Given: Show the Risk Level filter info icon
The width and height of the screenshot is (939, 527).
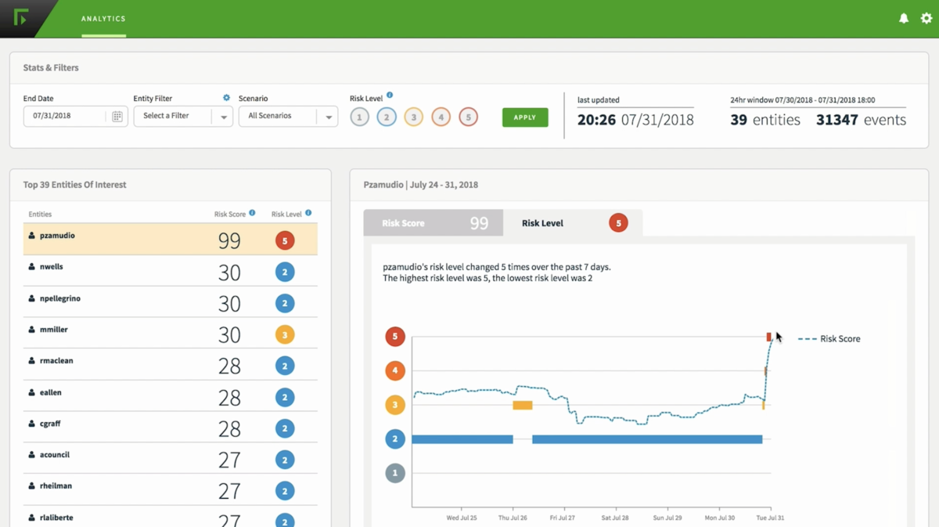Looking at the screenshot, I should click(x=390, y=96).
